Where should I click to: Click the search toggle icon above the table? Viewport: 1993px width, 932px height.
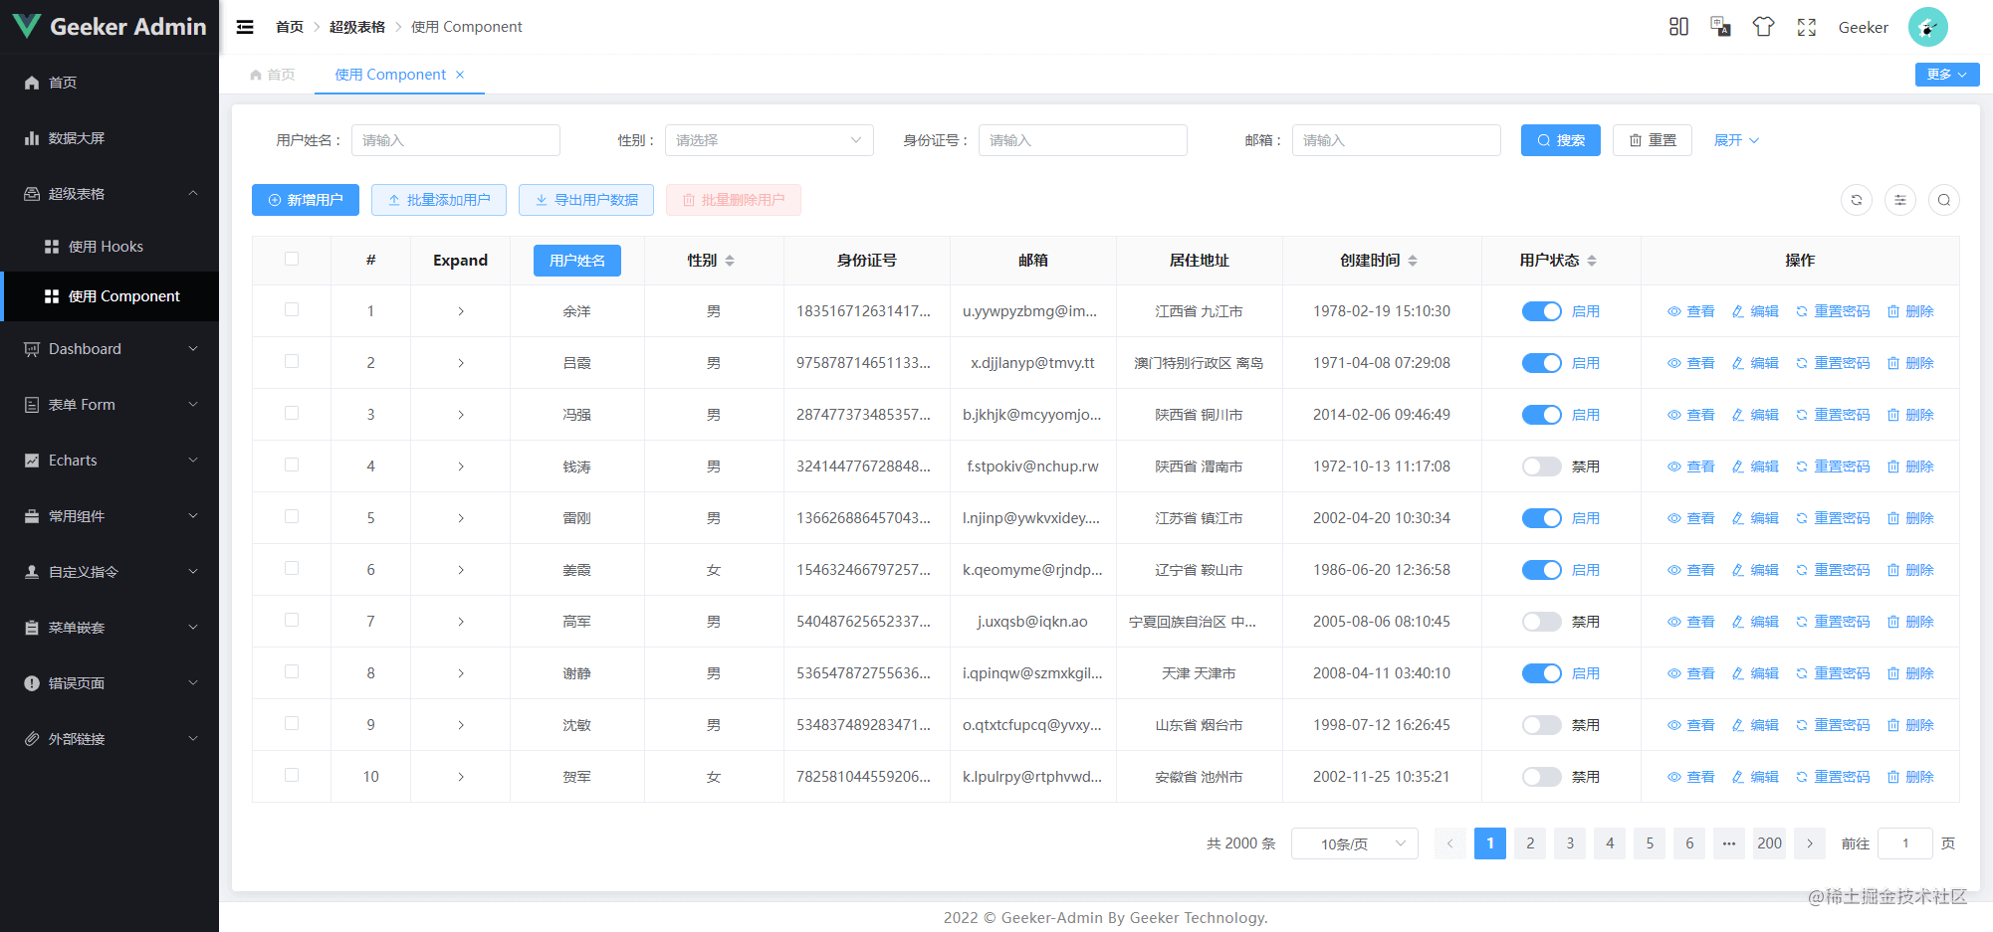point(1943,200)
